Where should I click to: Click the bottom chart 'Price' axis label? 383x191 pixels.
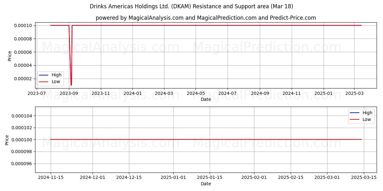pyautogui.click(x=7, y=140)
